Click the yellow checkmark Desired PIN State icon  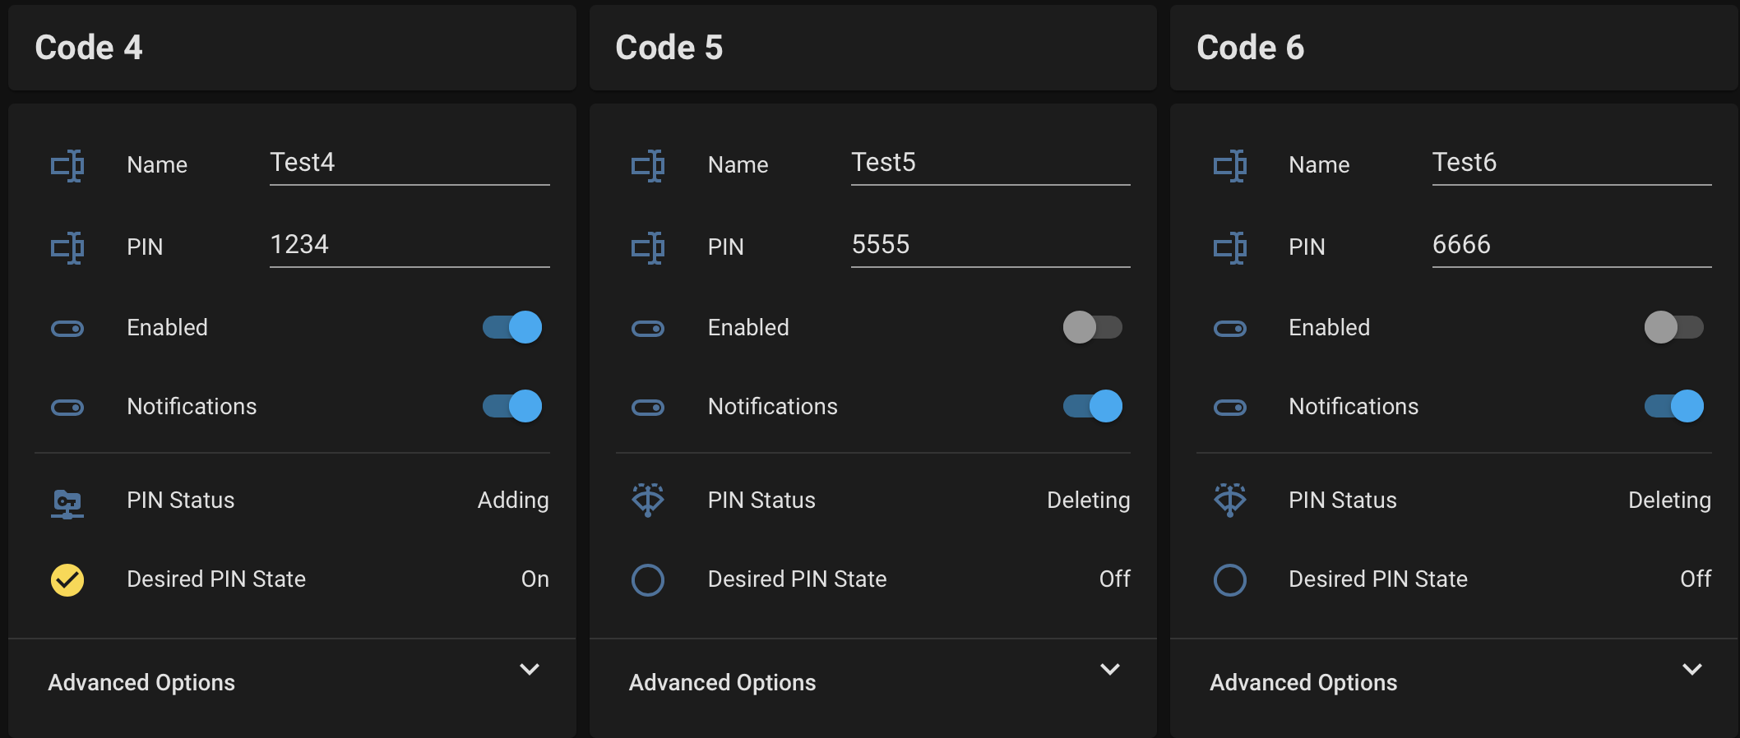[67, 579]
